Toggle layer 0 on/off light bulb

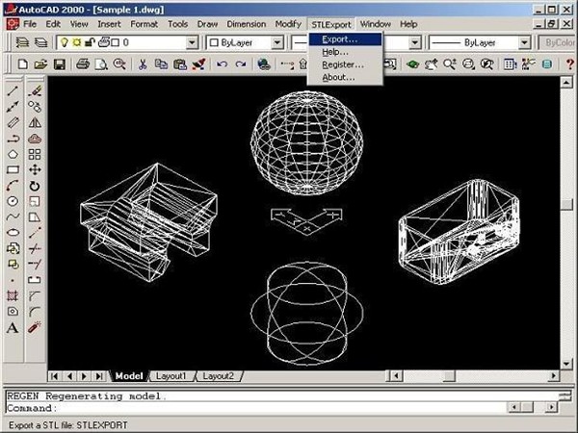65,42
